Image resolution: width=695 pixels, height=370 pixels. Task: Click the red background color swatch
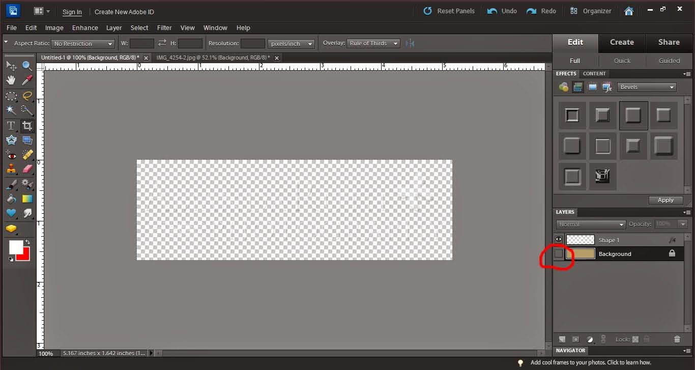point(24,254)
